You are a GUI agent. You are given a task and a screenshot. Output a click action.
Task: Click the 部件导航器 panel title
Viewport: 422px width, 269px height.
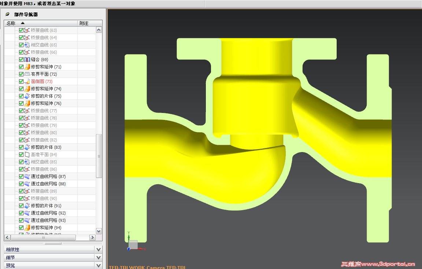click(x=26, y=15)
